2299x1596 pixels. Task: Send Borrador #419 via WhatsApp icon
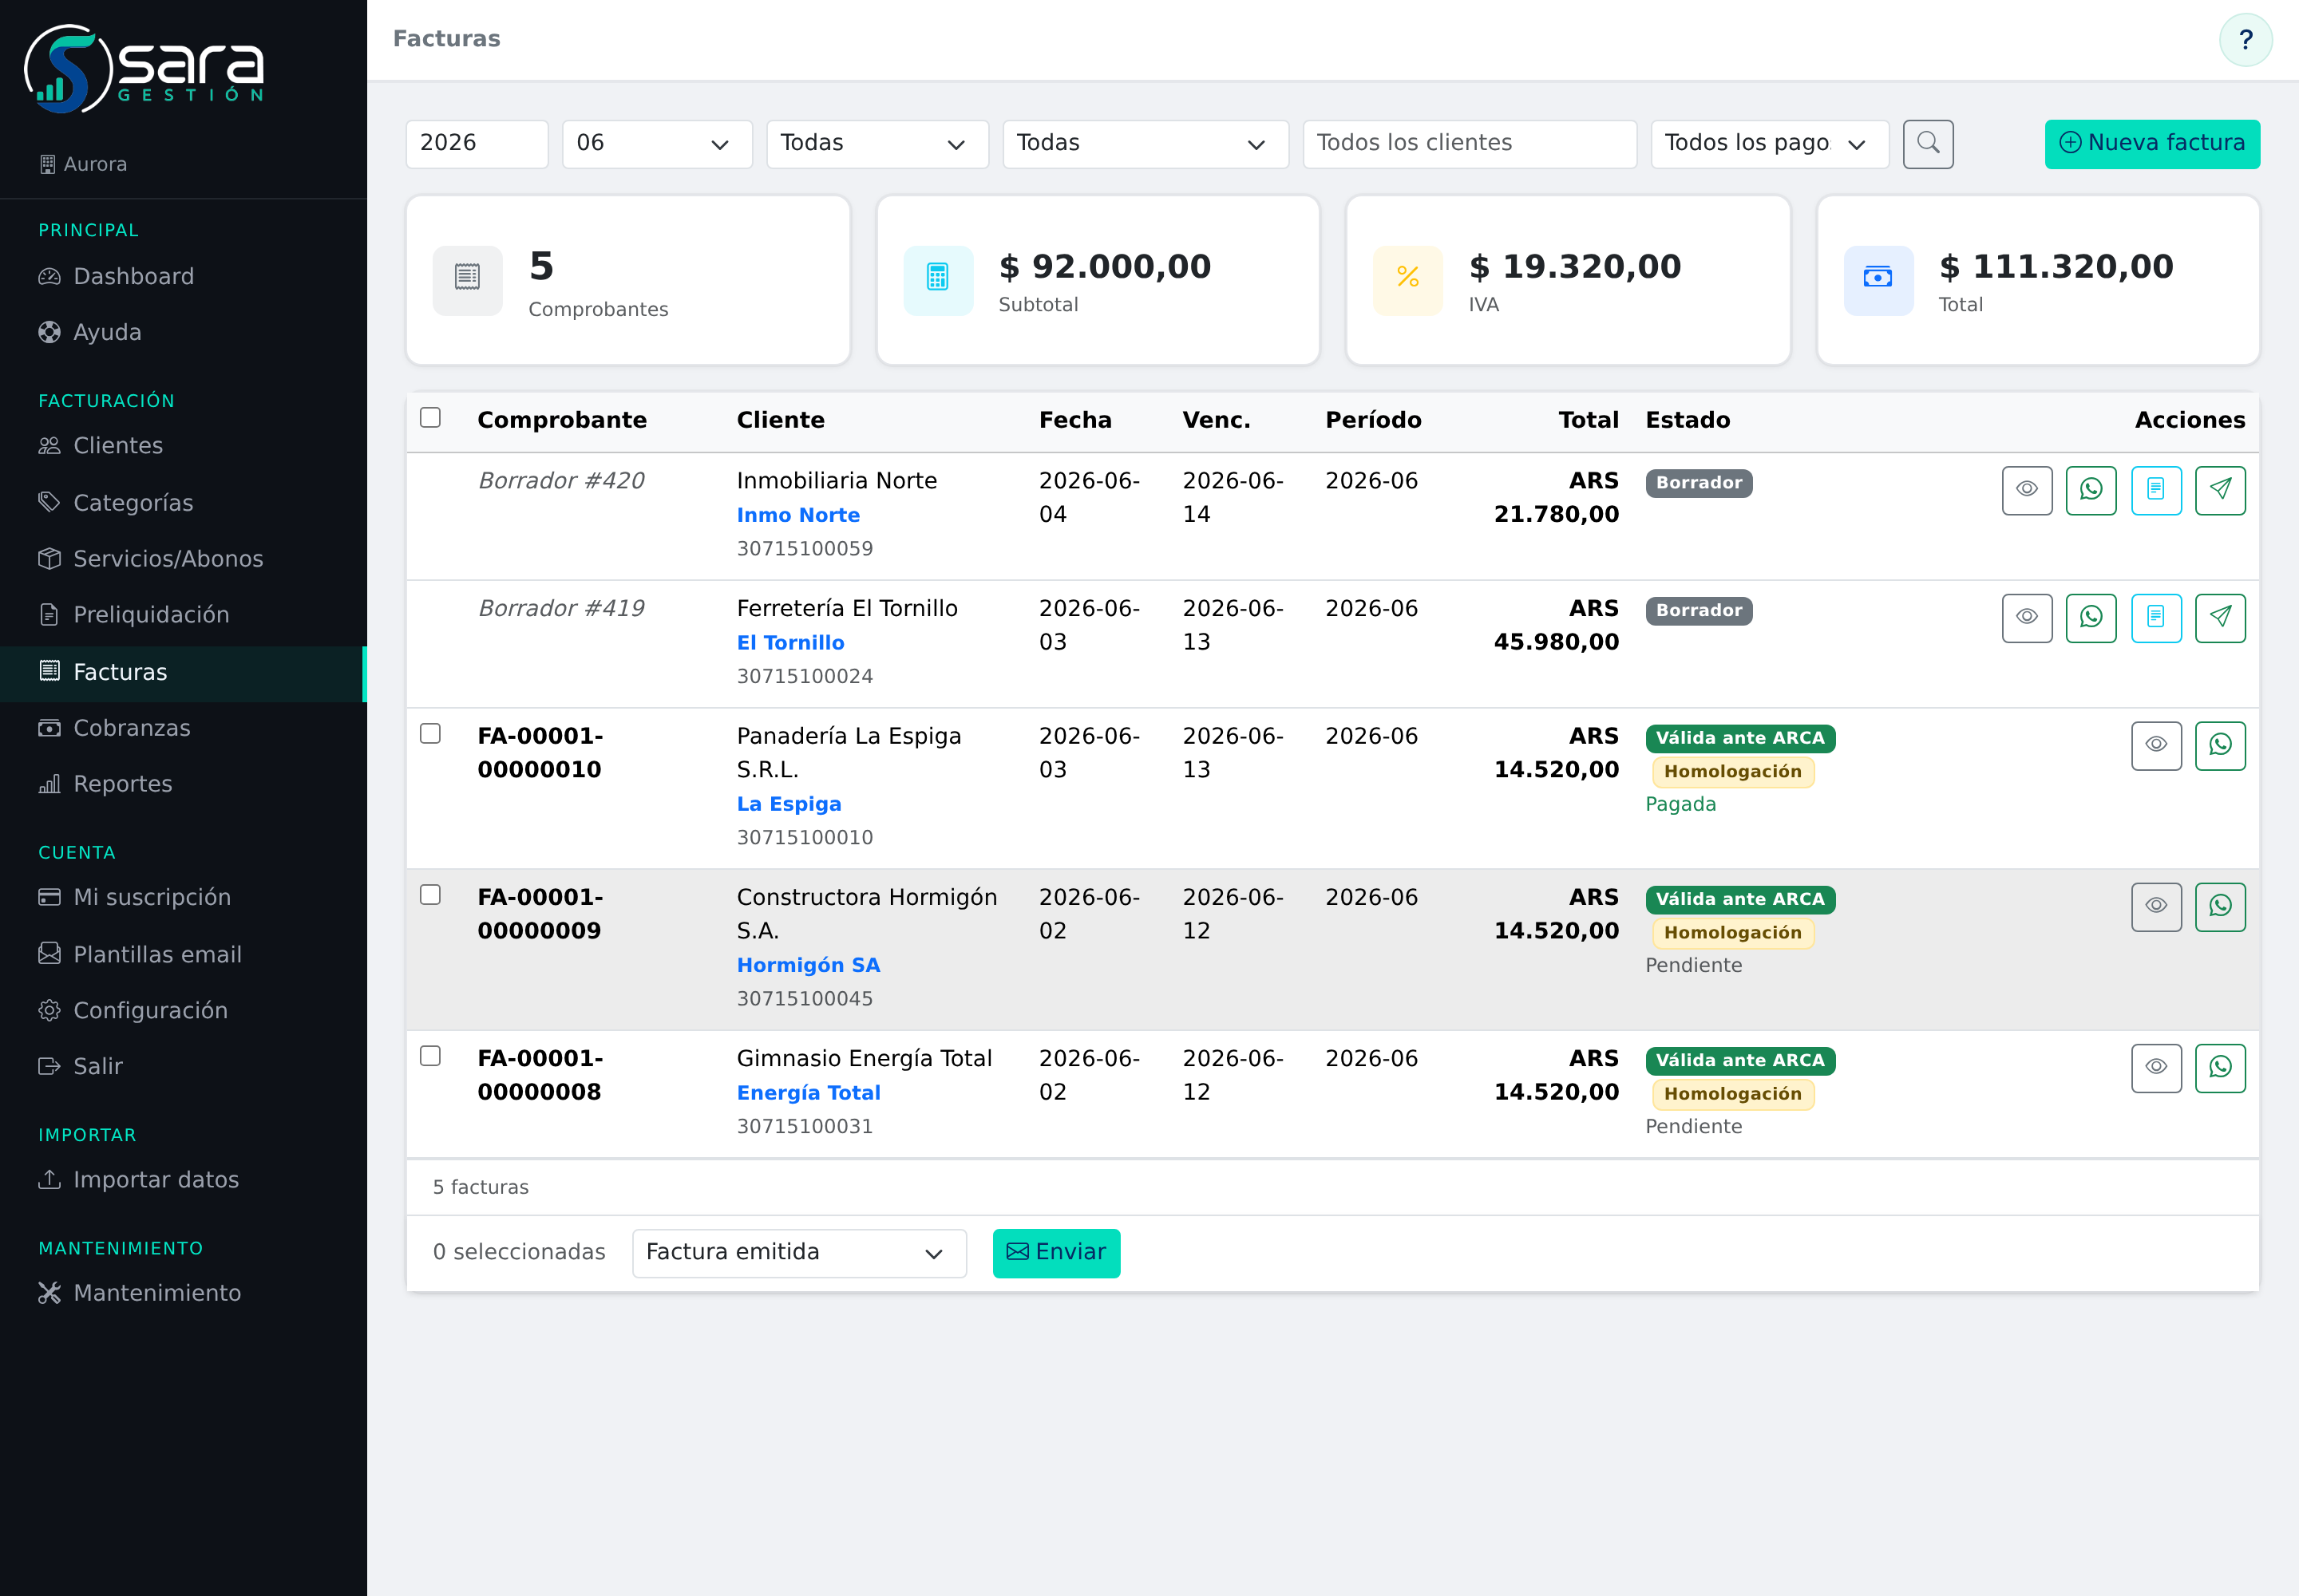pos(2091,618)
